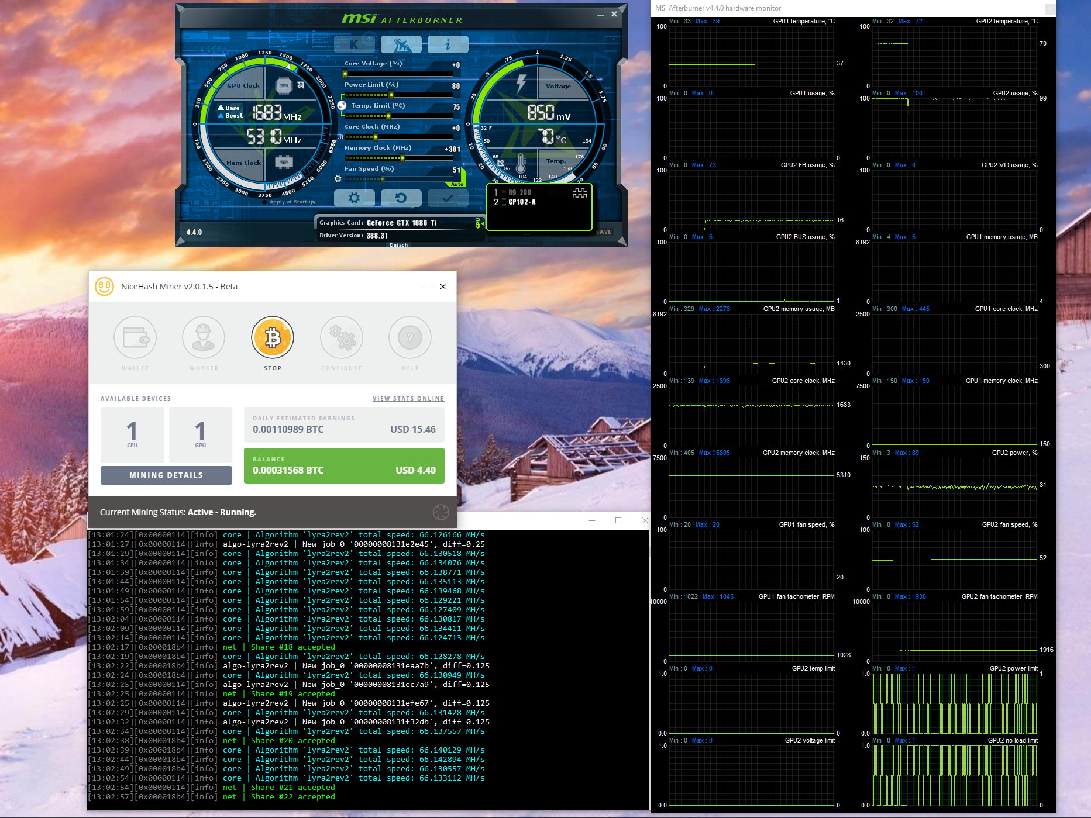Click the Detach link in Afterburner
This screenshot has width=1091, height=818.
pyautogui.click(x=398, y=245)
